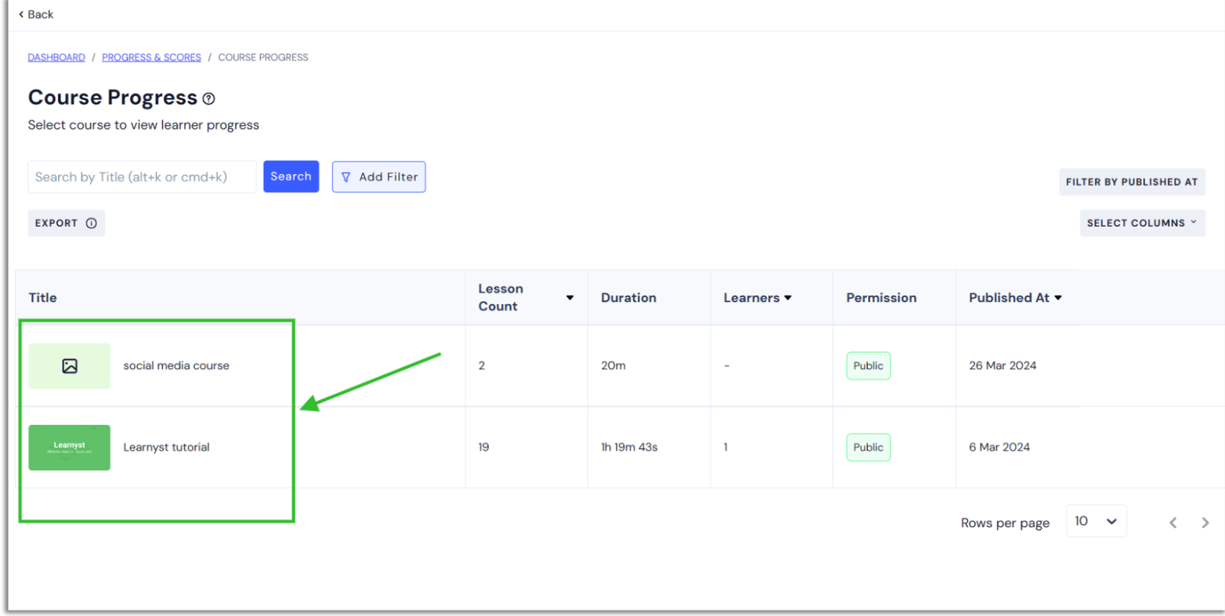Go to the next page arrow
The width and height of the screenshot is (1225, 616).
pyautogui.click(x=1205, y=523)
